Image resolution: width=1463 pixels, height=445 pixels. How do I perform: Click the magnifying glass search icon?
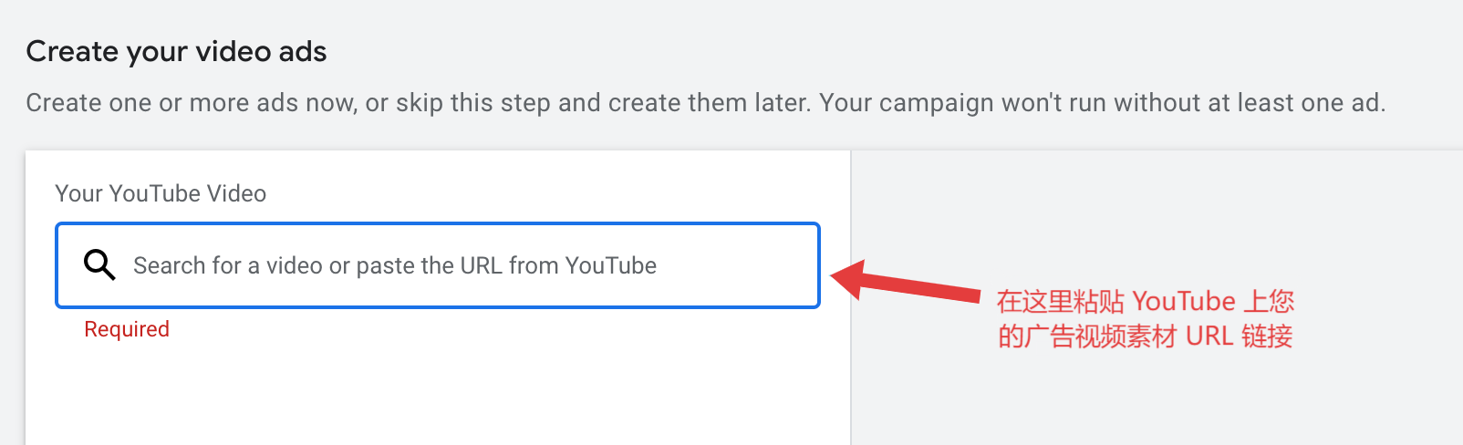tap(99, 264)
